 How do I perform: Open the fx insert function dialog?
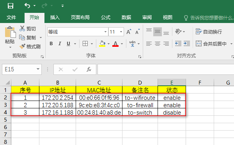pyautogui.click(x=89, y=69)
